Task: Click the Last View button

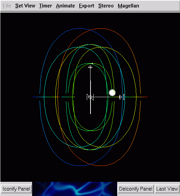Action: [167, 189]
